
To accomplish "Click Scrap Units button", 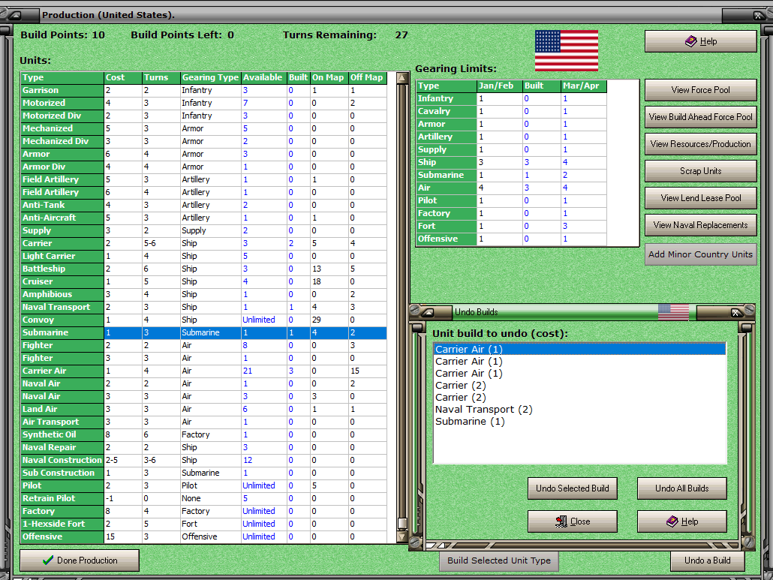I will click(700, 171).
